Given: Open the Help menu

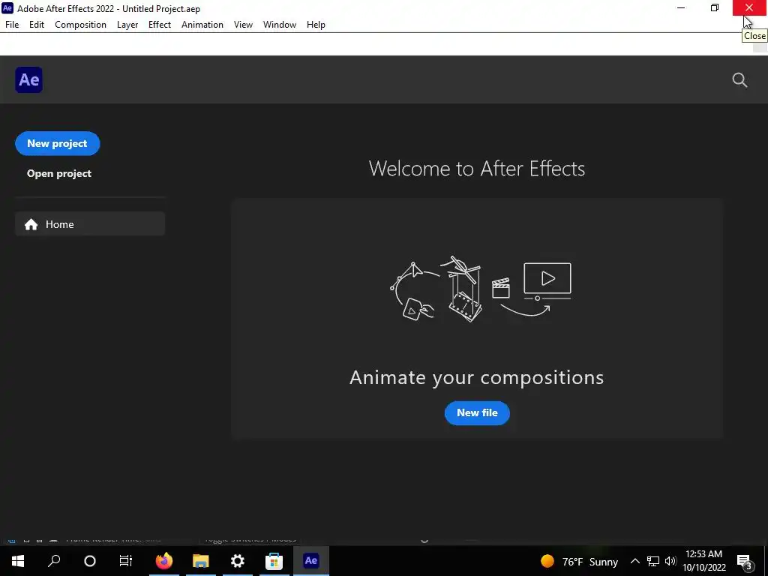Looking at the screenshot, I should coord(316,25).
